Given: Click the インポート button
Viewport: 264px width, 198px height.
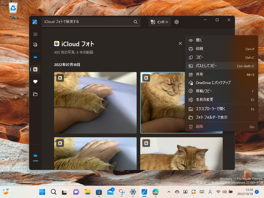Looking at the screenshot, I should point(159,22).
